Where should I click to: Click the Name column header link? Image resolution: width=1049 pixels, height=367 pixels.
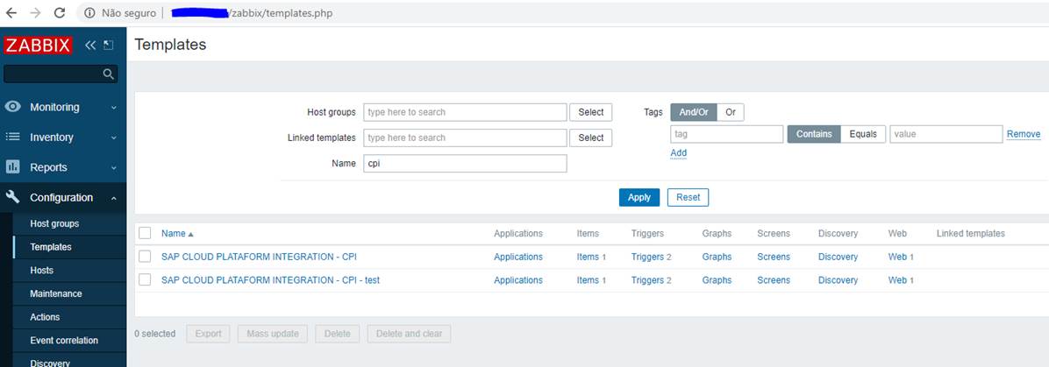click(174, 233)
